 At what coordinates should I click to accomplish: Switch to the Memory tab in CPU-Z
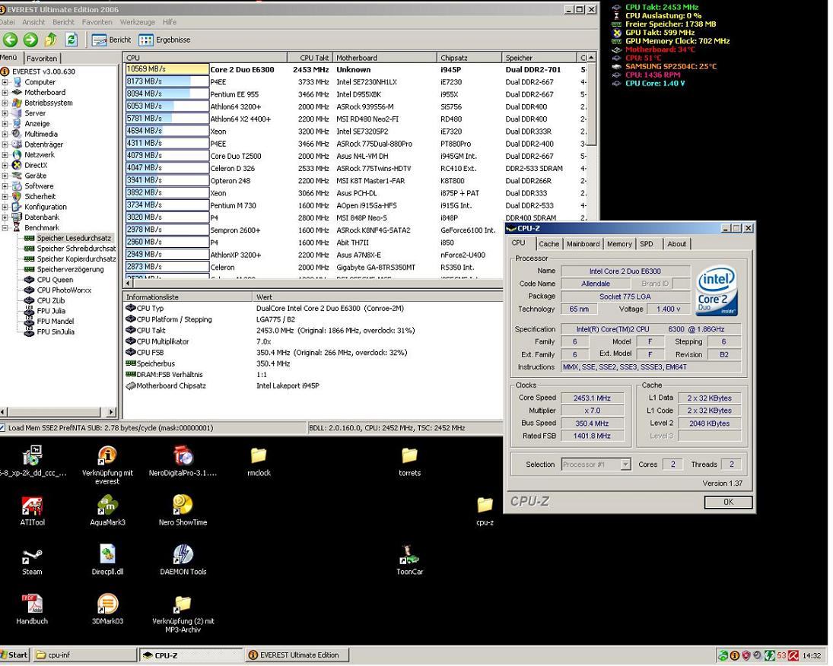[619, 244]
